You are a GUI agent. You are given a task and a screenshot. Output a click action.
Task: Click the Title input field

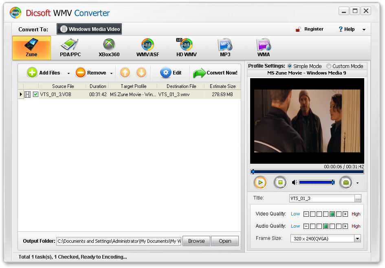322,198
